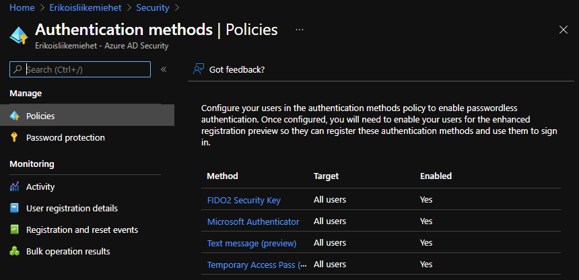This screenshot has width=579, height=280.
Task: Go to Erikoisliikemiehet breadcrumb
Action: 86,7
